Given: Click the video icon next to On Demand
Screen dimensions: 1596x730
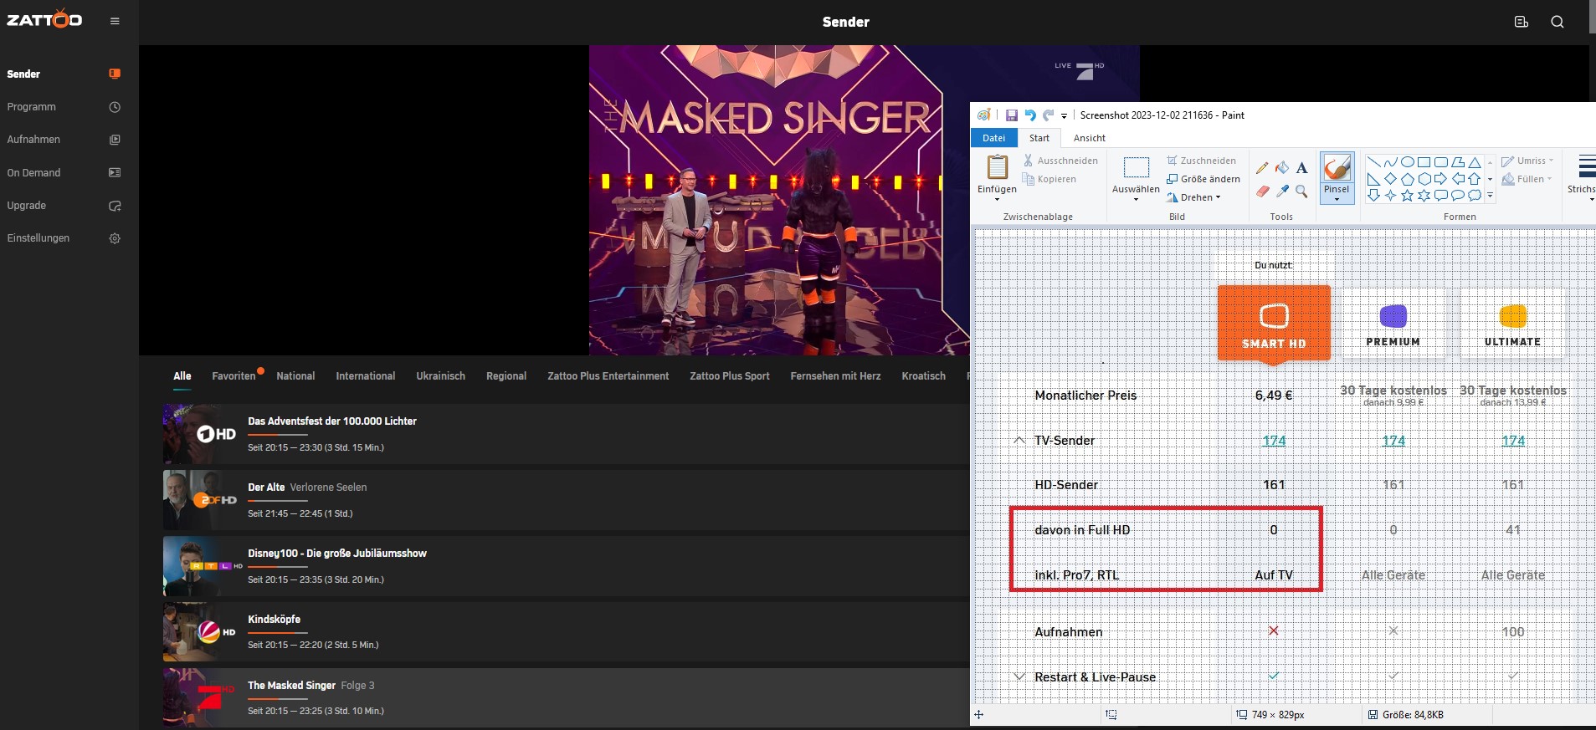Looking at the screenshot, I should (x=115, y=173).
